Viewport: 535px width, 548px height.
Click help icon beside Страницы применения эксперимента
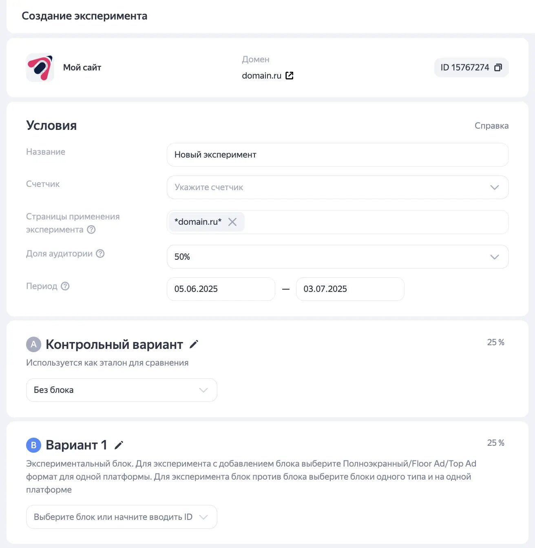91,230
